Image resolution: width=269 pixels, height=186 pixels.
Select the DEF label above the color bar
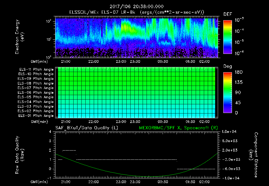(x=228, y=14)
